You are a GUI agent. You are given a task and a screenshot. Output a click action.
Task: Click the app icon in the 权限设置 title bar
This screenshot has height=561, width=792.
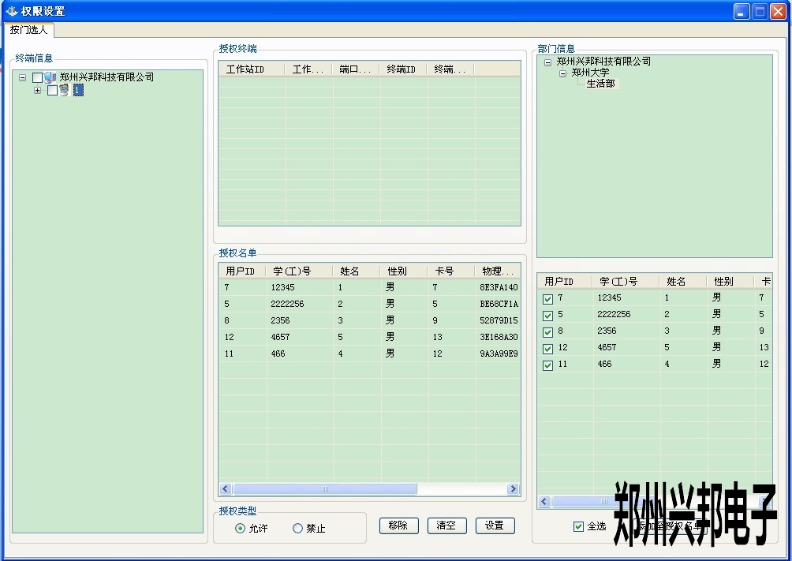pyautogui.click(x=12, y=10)
